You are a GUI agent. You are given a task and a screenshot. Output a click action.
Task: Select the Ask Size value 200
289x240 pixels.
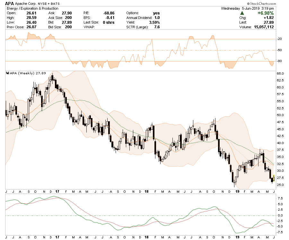(x=68, y=18)
